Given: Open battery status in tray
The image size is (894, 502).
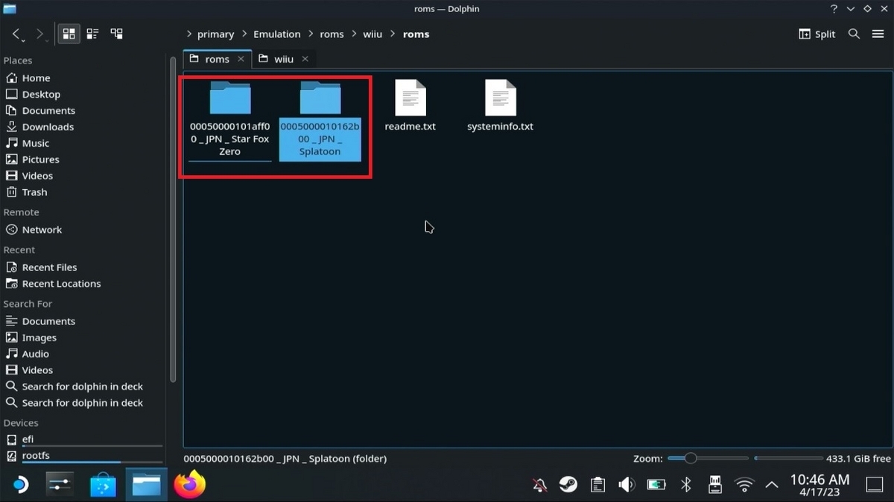Looking at the screenshot, I should pyautogui.click(x=656, y=486).
